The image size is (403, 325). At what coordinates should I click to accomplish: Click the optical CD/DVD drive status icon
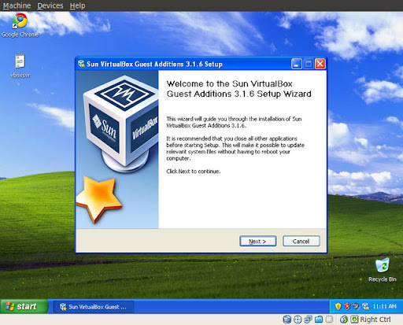(x=298, y=319)
